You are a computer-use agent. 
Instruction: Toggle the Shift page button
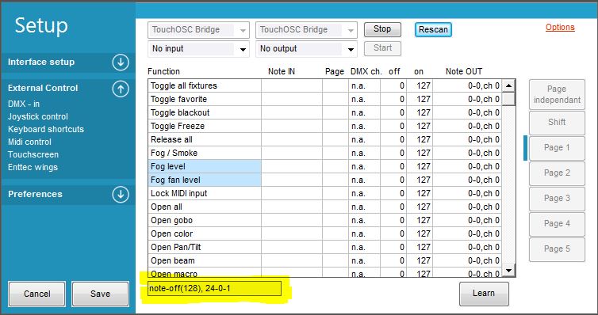point(557,123)
